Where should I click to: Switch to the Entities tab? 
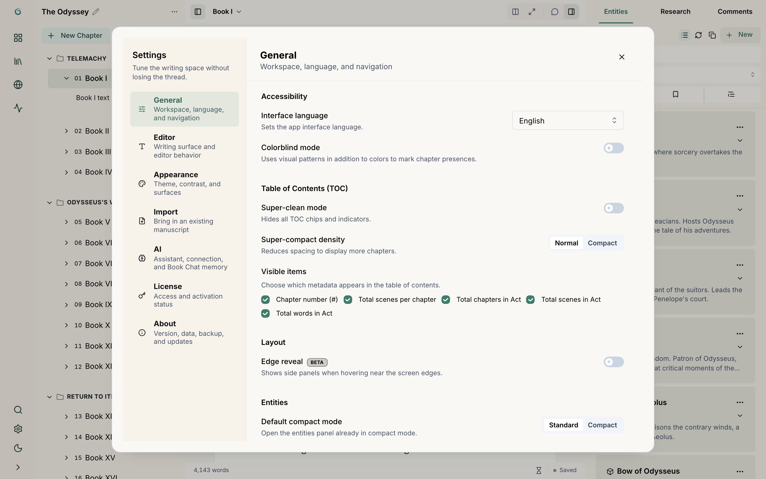[x=616, y=12]
